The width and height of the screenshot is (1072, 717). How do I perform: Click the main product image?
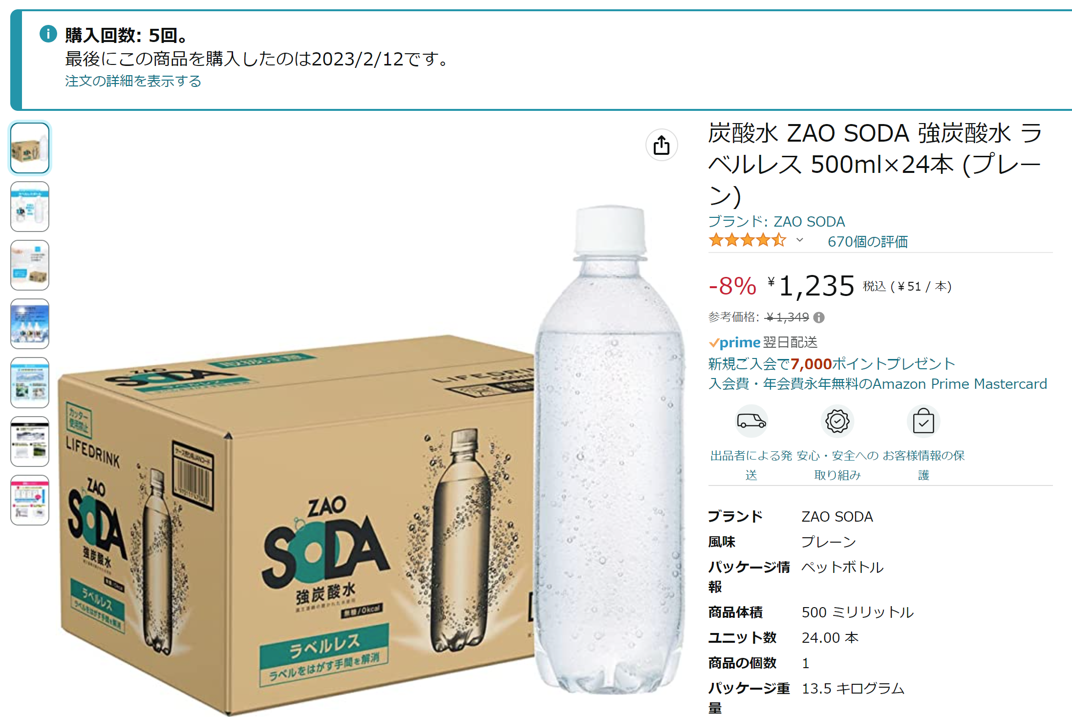pos(371,459)
